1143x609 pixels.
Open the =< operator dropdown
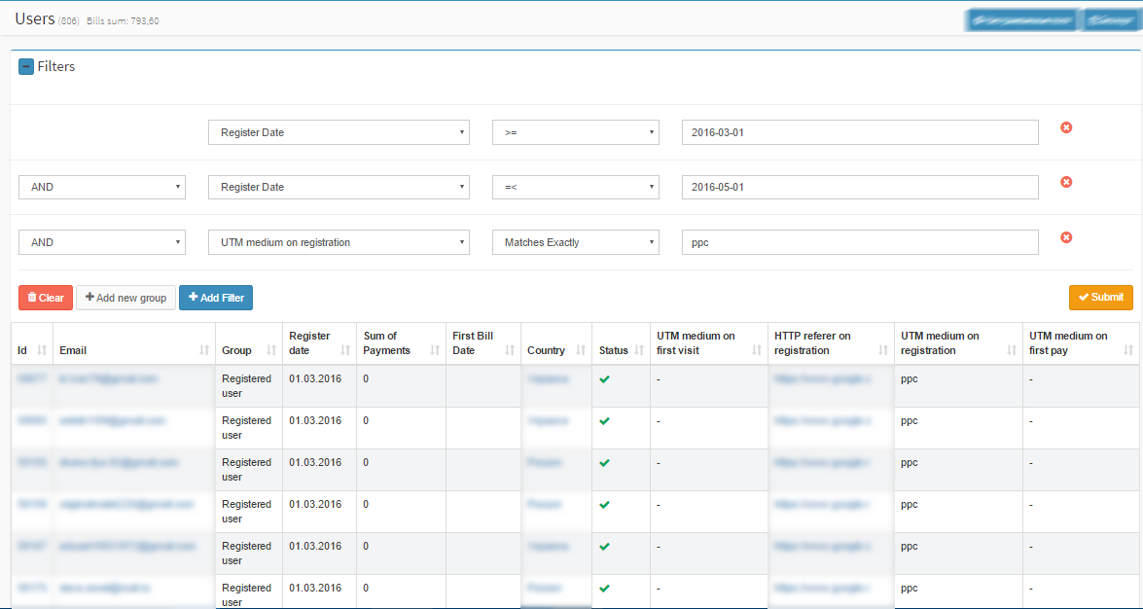[576, 188]
